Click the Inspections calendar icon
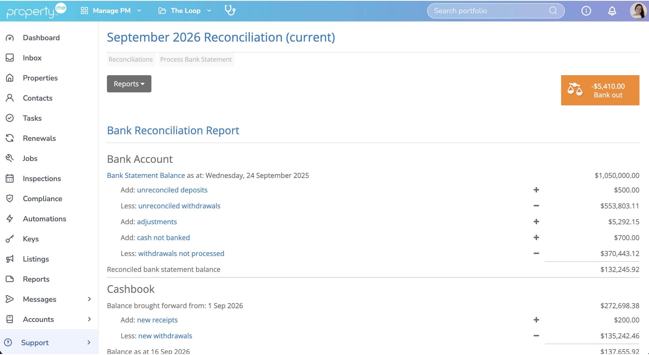 click(x=10, y=178)
